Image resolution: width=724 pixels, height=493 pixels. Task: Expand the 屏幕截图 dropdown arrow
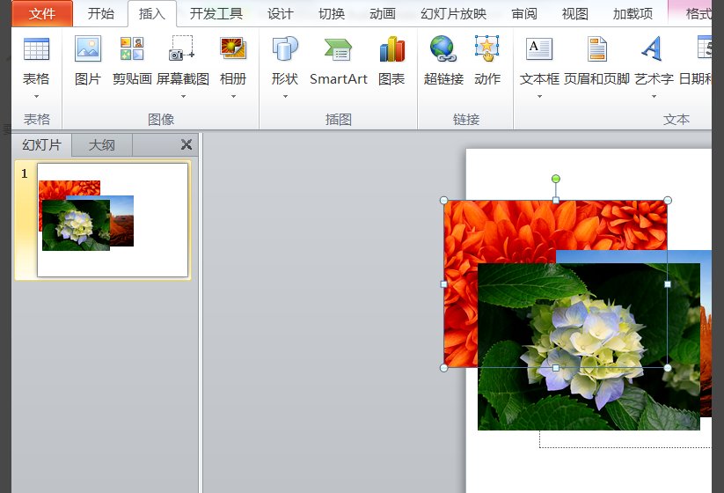pyautogui.click(x=183, y=96)
